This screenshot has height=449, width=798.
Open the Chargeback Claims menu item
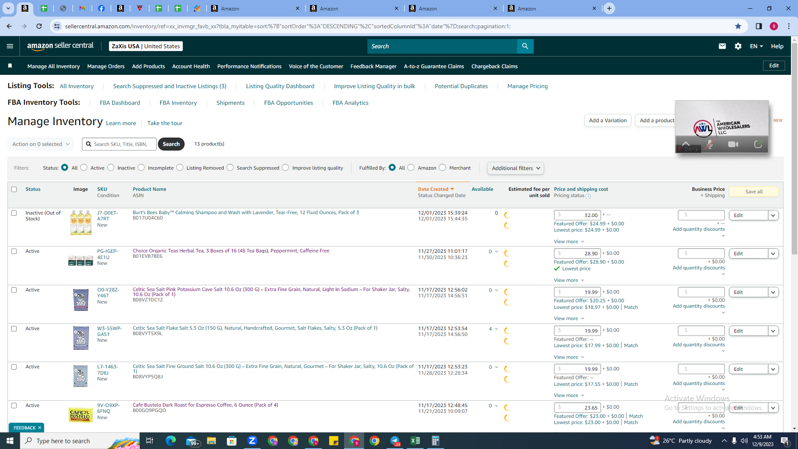495,66
